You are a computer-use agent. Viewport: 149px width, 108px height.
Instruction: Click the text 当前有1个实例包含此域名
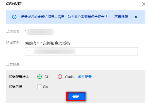[48, 43]
